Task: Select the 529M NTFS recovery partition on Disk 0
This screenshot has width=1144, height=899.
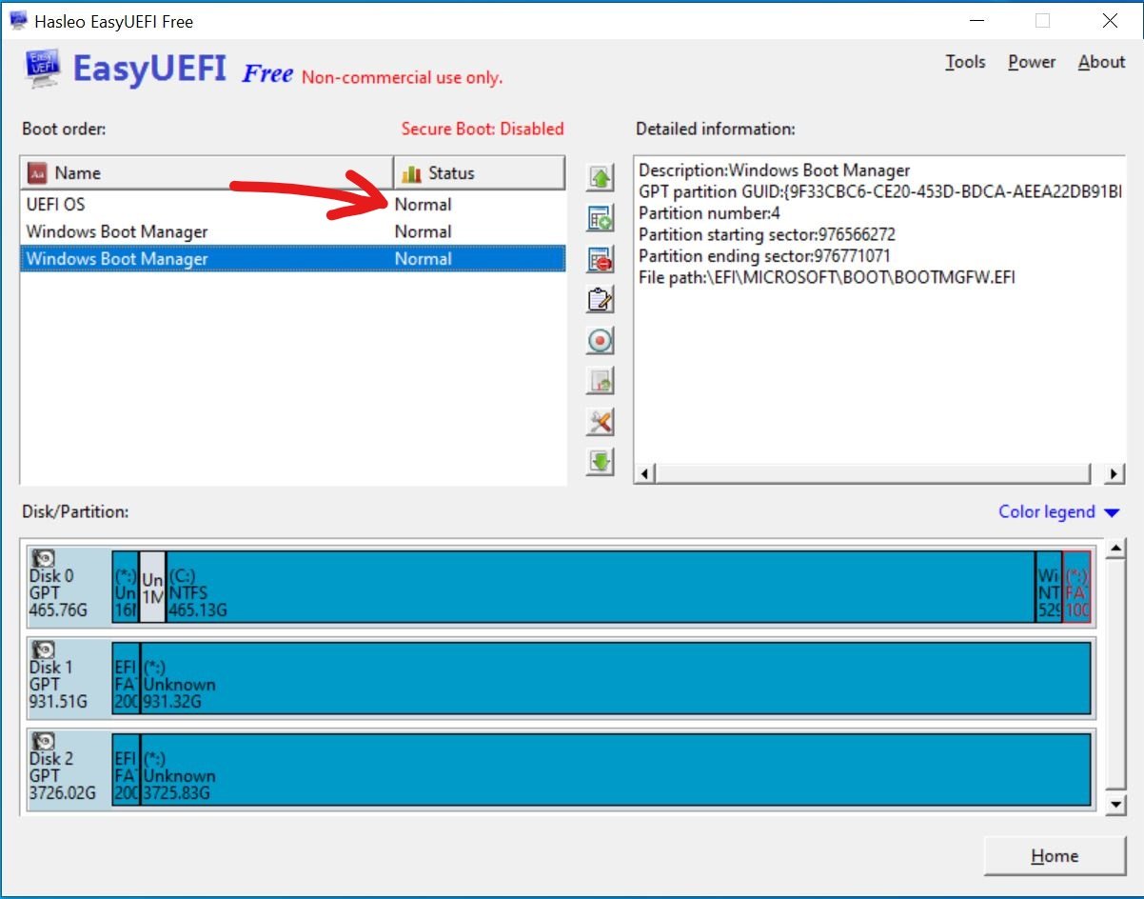Action: pos(1049,587)
